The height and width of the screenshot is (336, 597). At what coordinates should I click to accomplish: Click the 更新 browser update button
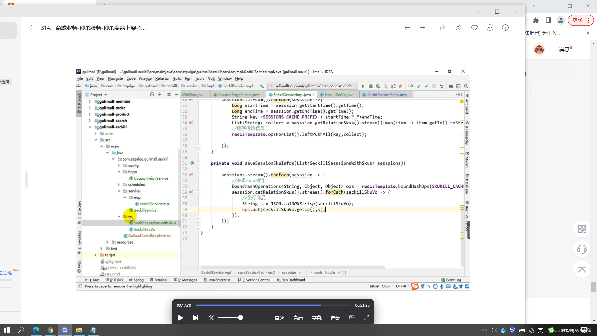coord(577,20)
